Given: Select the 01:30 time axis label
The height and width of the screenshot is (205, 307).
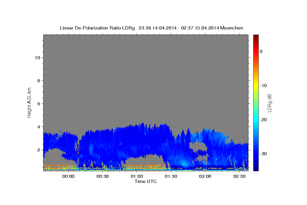Looking at the screenshot, I should click(171, 177).
